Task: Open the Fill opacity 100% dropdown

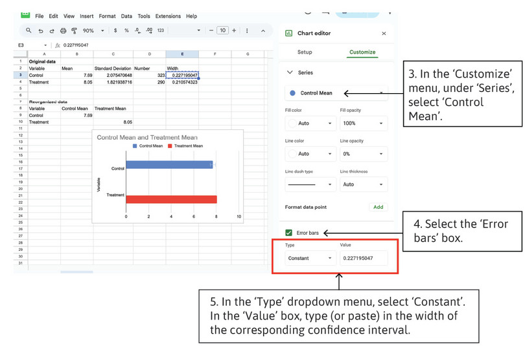Action: click(x=364, y=124)
